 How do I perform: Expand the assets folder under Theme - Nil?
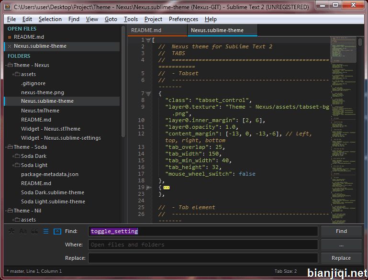pos(13,220)
